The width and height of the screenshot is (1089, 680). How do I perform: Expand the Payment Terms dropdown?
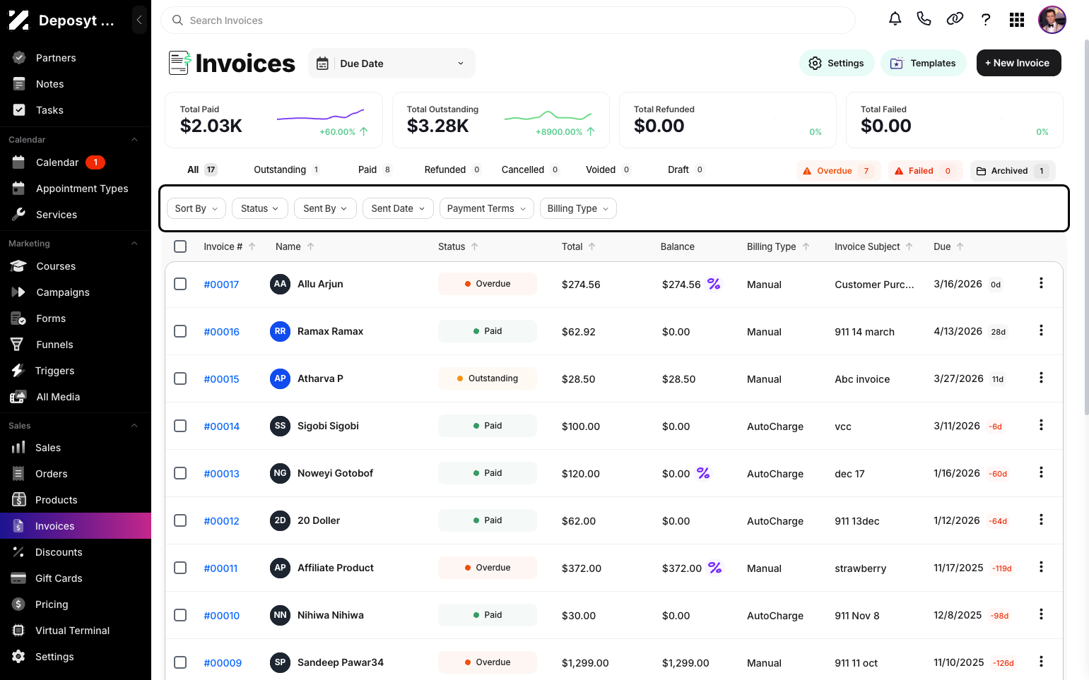tap(486, 208)
